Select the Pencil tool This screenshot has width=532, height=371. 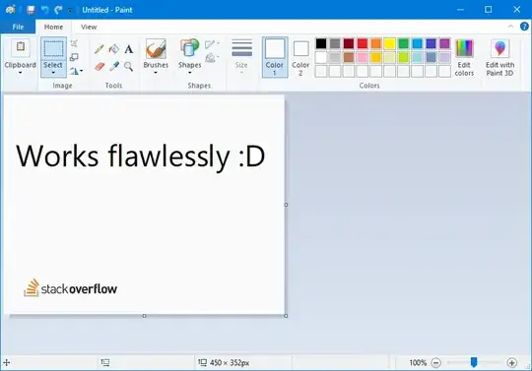pos(100,49)
